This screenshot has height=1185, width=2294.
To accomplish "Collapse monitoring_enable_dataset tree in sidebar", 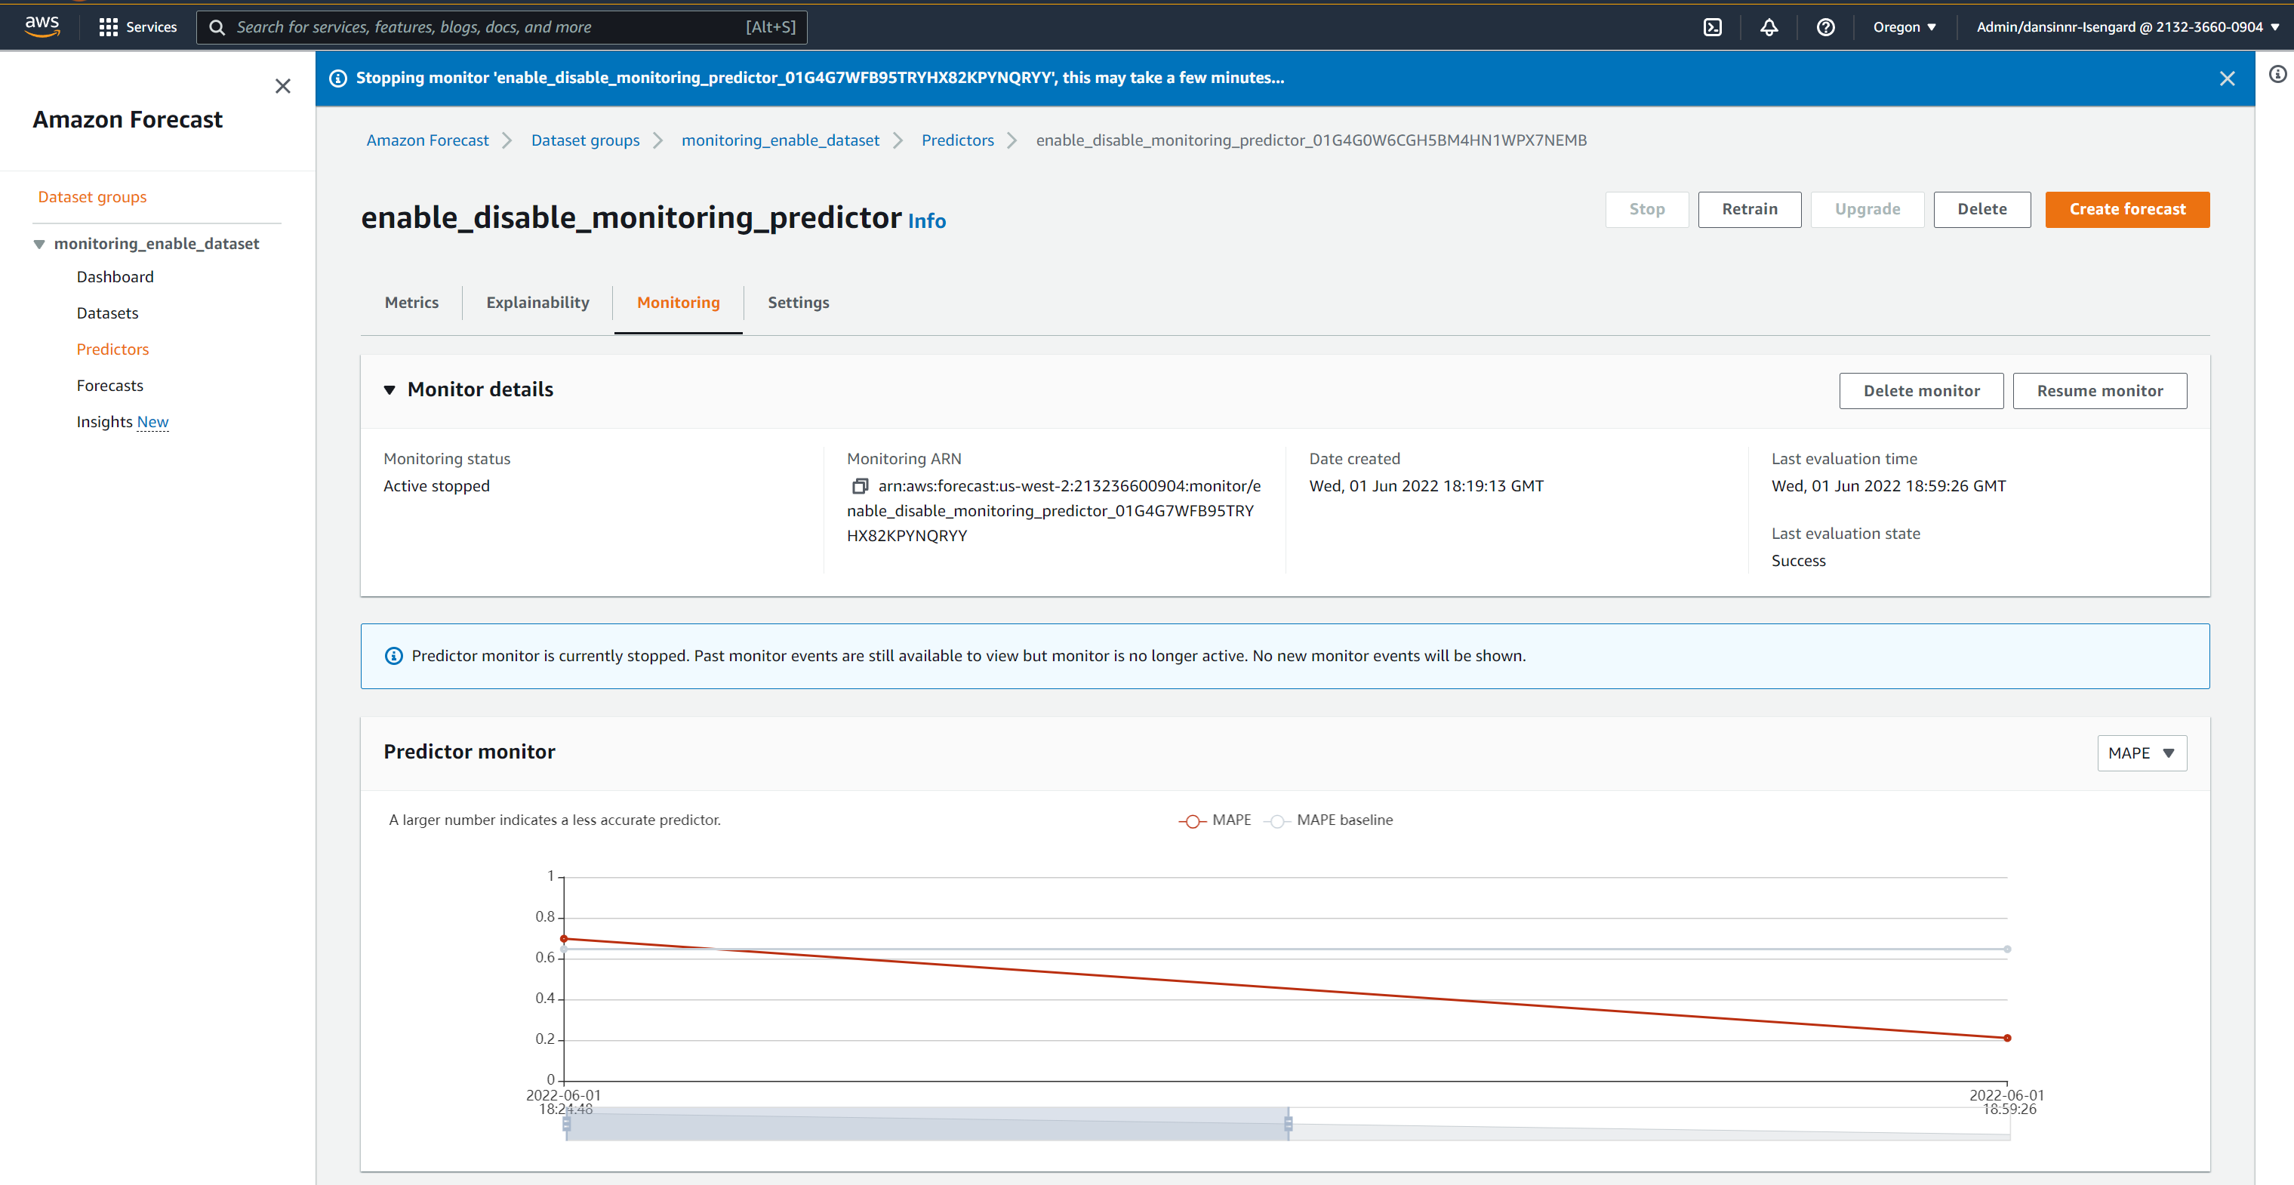I will pyautogui.click(x=39, y=244).
